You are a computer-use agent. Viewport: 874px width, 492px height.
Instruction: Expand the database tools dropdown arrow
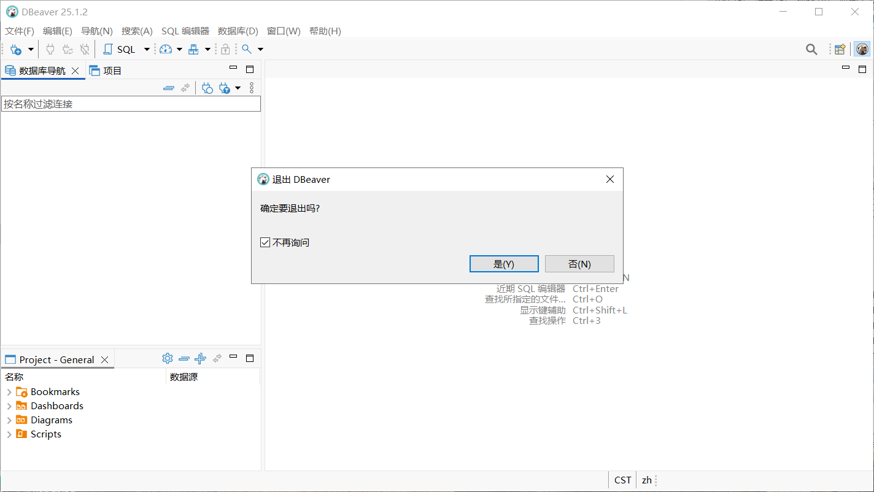207,50
